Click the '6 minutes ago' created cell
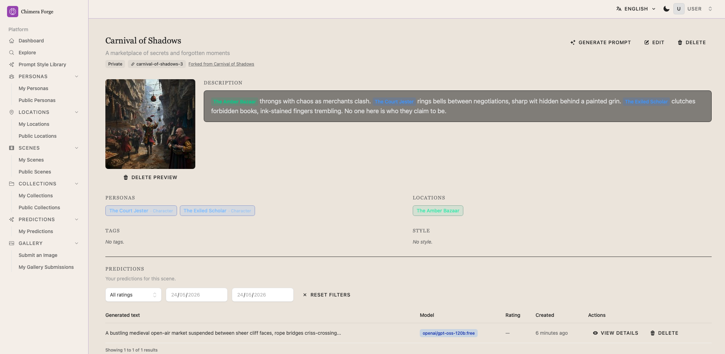Image resolution: width=725 pixels, height=354 pixels. pyautogui.click(x=551, y=333)
